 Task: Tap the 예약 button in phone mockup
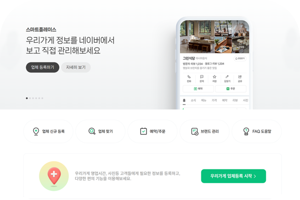198,89
